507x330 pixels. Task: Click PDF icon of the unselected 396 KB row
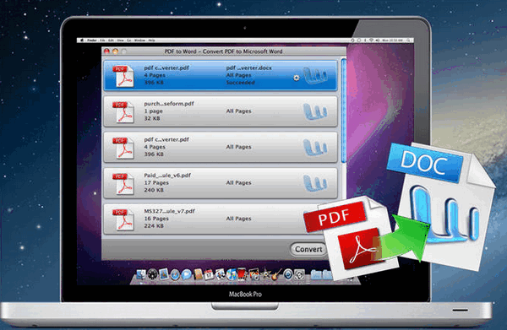coord(123,148)
